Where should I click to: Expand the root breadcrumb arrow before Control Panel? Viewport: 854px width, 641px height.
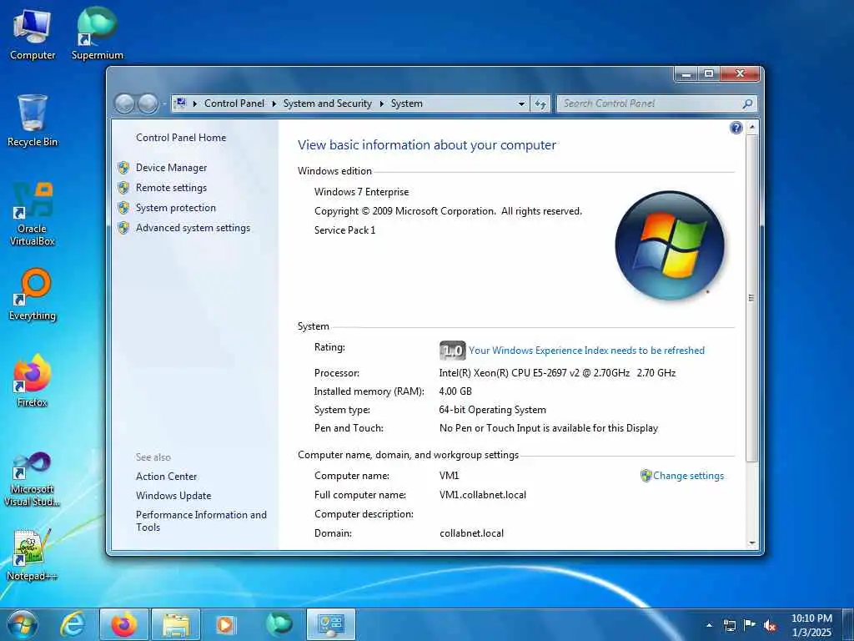click(195, 103)
